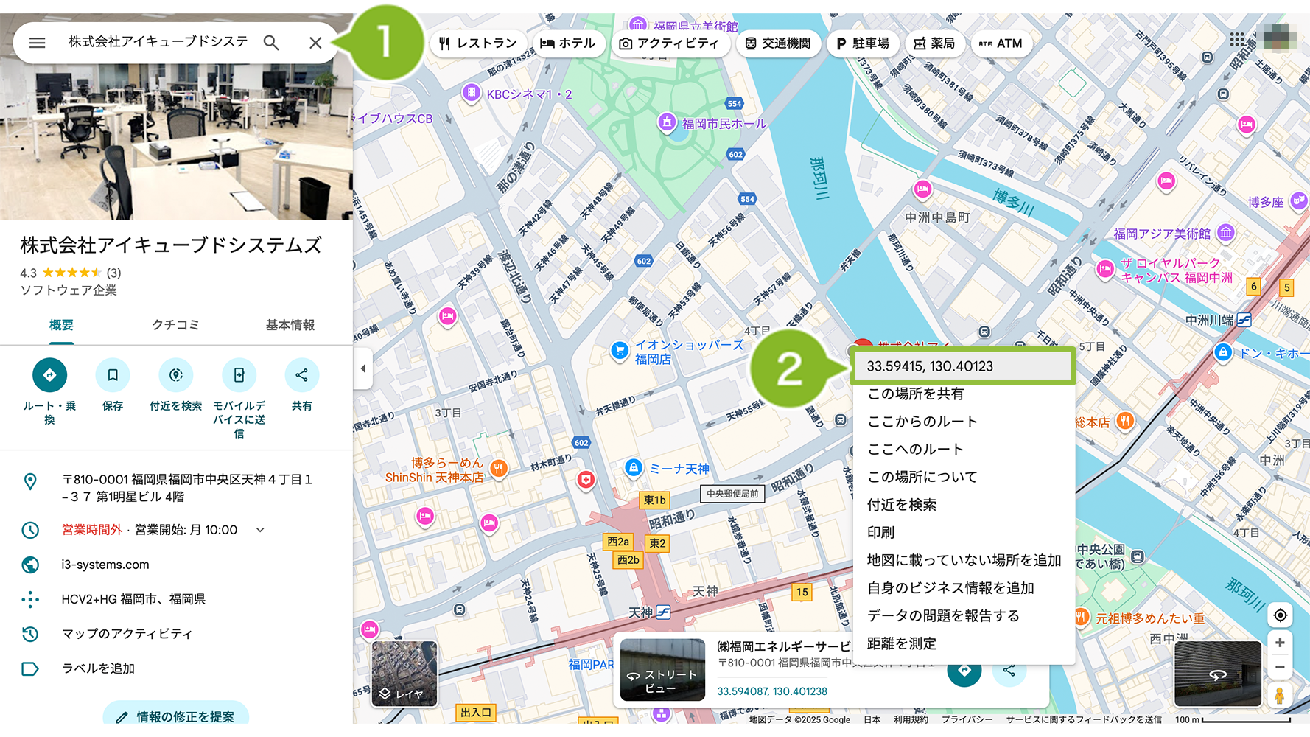The width and height of the screenshot is (1310, 737).
Task: Click the my-location target button
Action: click(x=1280, y=615)
